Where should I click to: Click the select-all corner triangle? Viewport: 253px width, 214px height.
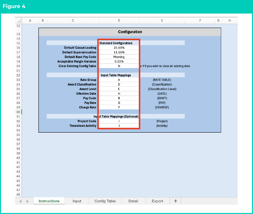tap(19, 21)
